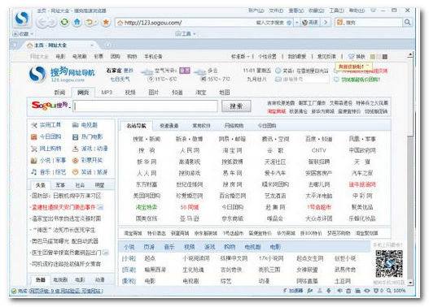Viewport: 429px width, 307px height.
Task: Click the zoom magnifier icon in status bar
Action: 389,291
